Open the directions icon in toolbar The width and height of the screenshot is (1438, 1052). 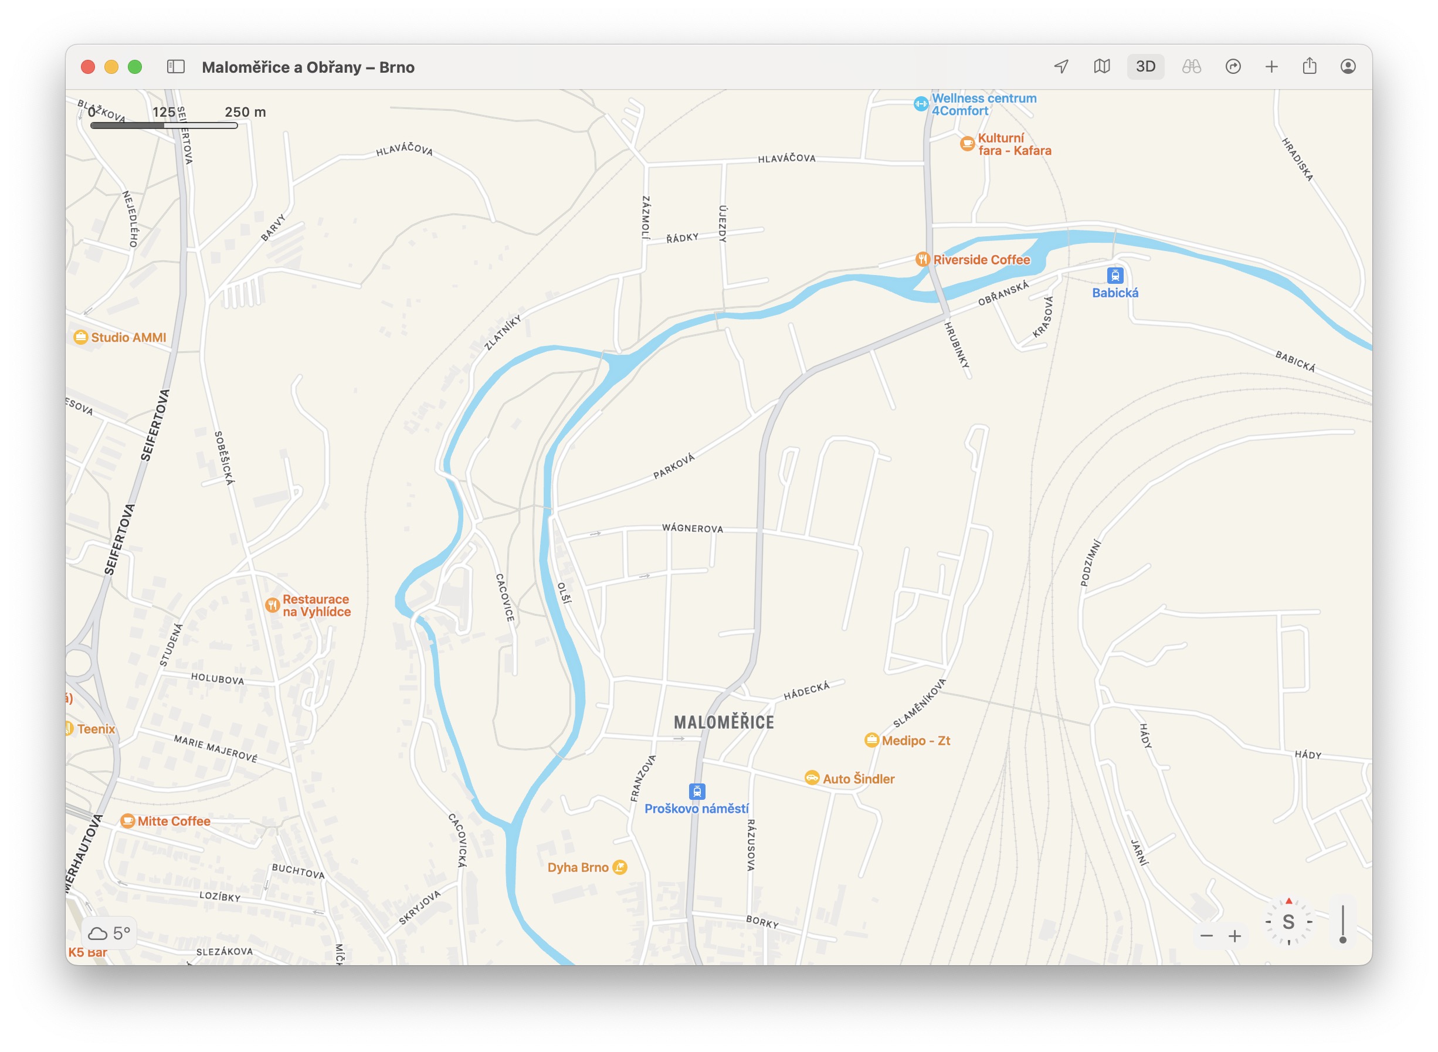(x=1233, y=66)
